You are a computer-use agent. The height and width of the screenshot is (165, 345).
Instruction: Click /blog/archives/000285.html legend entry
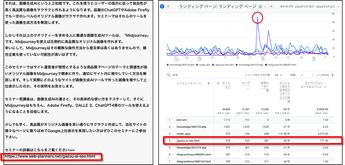[281, 65]
